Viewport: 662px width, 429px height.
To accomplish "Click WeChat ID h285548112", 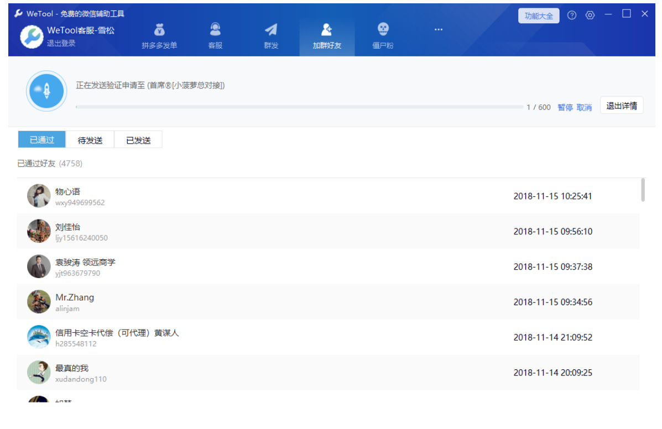I will 76,344.
